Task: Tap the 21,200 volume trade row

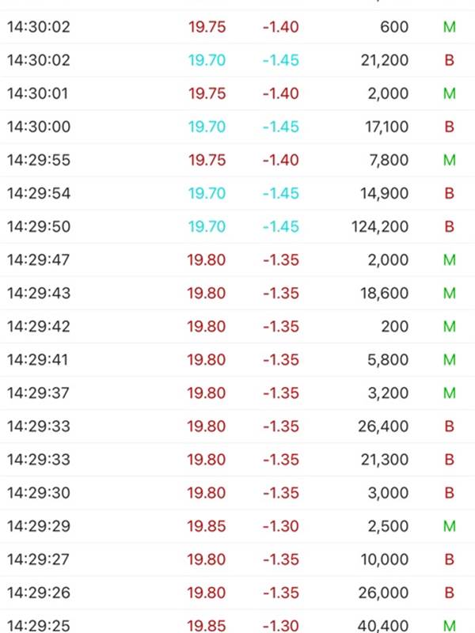Action: 237,60
